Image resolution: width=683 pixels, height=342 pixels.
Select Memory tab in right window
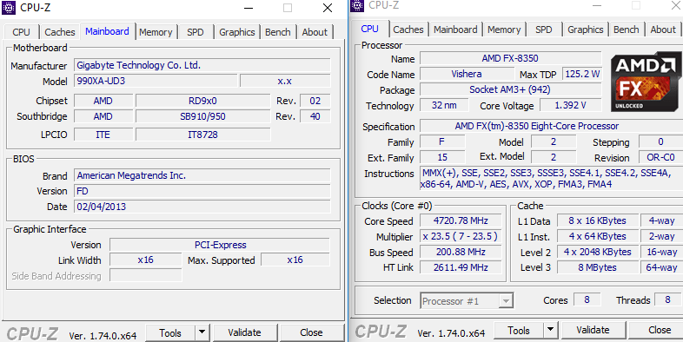pyautogui.click(x=504, y=30)
